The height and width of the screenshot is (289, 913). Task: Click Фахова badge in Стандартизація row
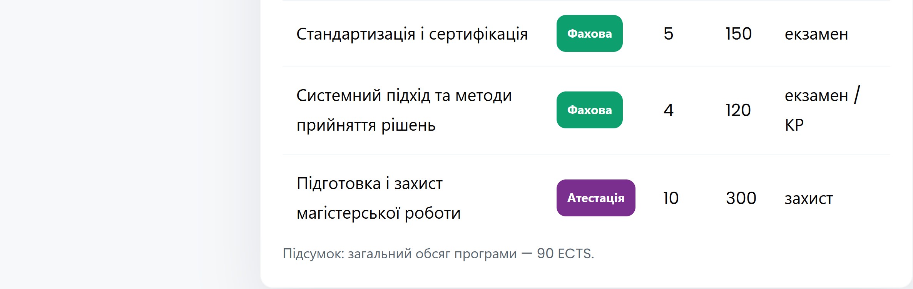pyautogui.click(x=589, y=34)
